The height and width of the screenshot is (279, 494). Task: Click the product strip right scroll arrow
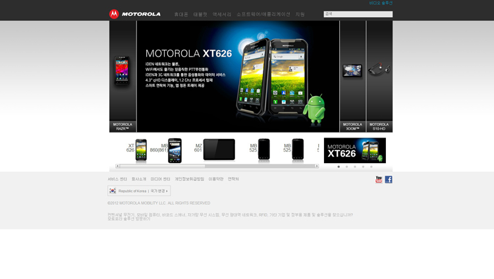pyautogui.click(x=317, y=166)
